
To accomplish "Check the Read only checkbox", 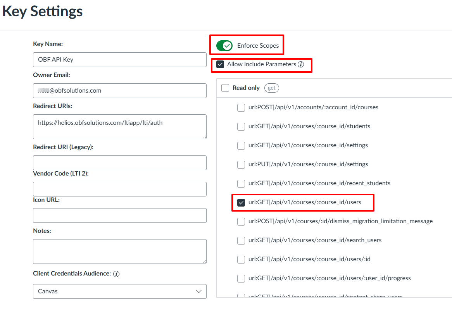I will tap(225, 88).
